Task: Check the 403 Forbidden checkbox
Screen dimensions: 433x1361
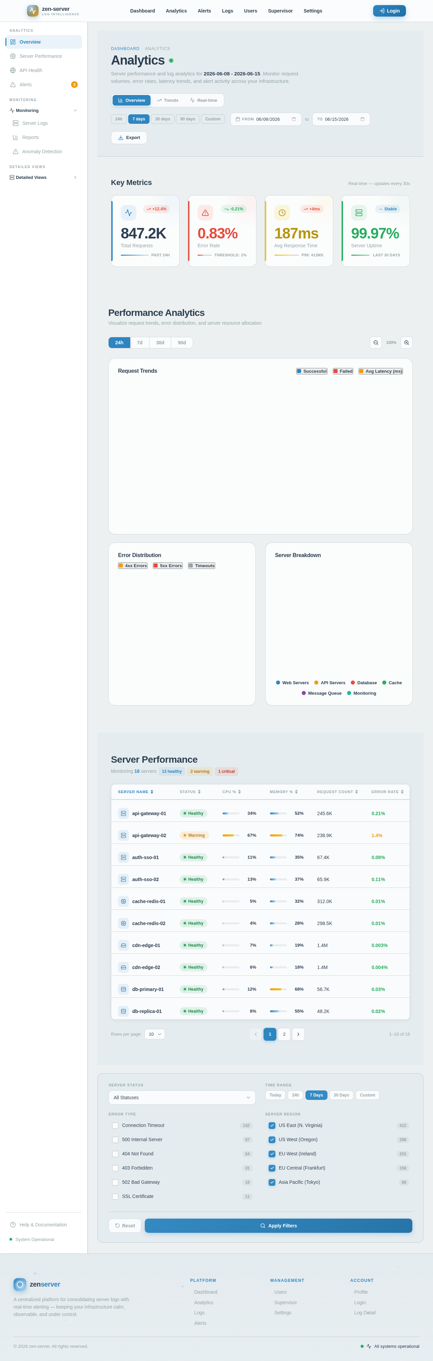Action: pos(115,1168)
